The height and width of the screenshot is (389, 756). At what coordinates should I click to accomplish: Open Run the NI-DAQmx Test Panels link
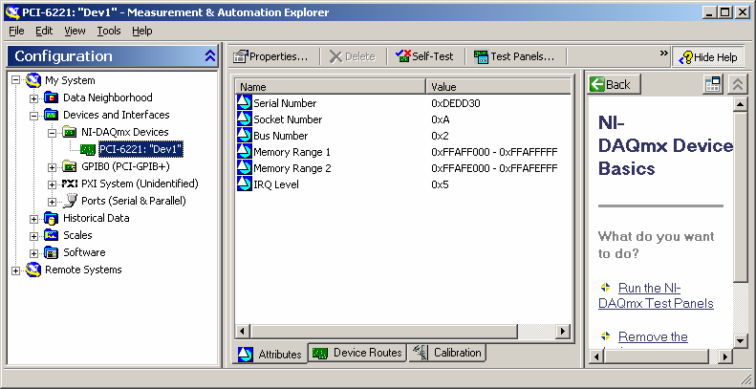[x=656, y=295]
